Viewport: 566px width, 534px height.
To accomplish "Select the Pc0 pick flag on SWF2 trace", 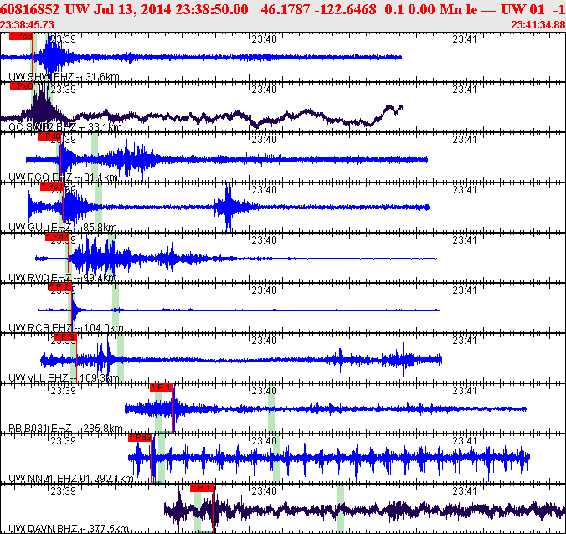I will pos(22,86).
